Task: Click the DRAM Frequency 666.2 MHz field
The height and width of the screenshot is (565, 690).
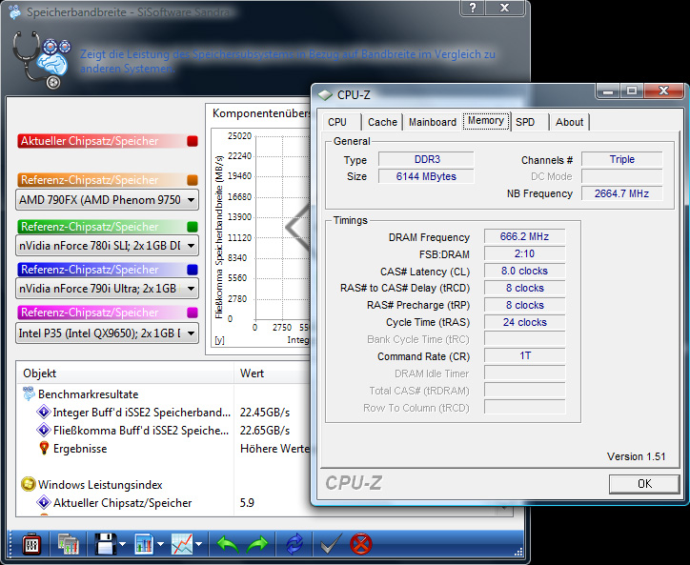Action: tap(524, 236)
